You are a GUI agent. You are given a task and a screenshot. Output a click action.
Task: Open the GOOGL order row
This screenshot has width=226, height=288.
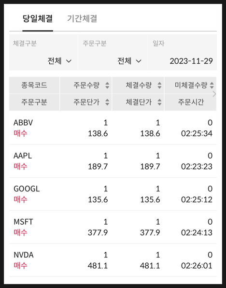tap(113, 194)
